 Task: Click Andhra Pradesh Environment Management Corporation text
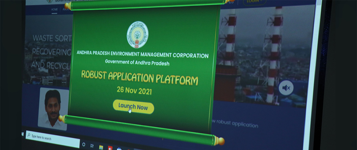(143, 55)
